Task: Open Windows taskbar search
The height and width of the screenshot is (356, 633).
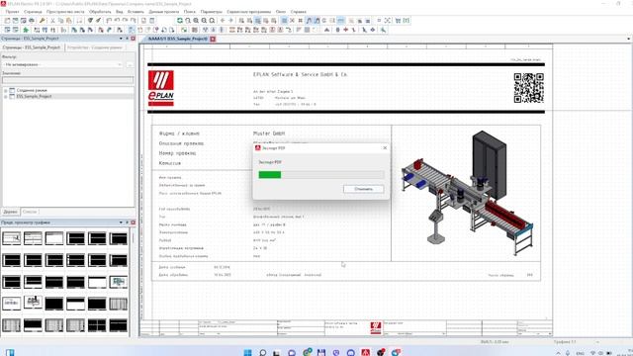Action: (262, 352)
